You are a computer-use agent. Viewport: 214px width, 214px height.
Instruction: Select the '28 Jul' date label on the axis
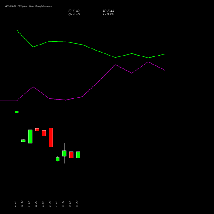pyautogui.click(x=63, y=204)
